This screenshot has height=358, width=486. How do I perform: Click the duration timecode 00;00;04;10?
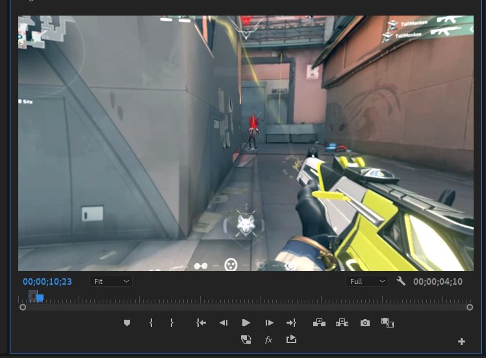438,281
